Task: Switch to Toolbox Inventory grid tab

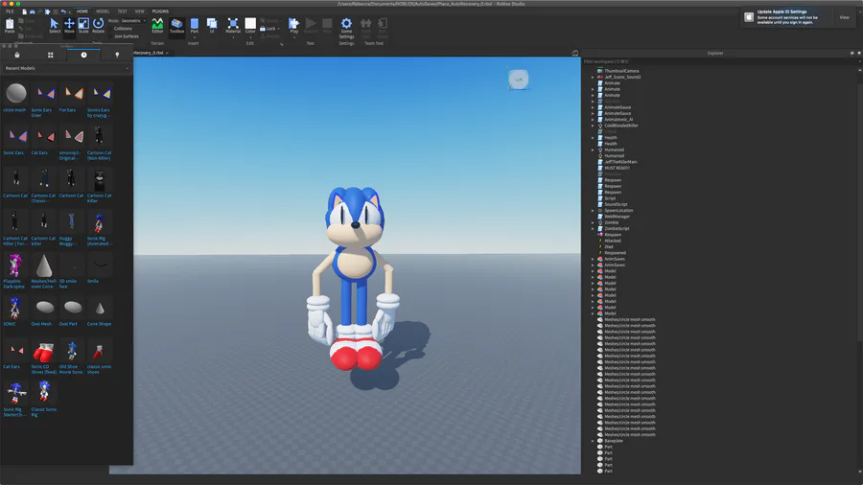Action: pos(50,55)
